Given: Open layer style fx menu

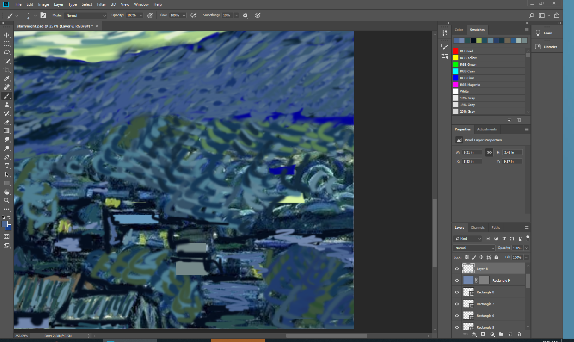Looking at the screenshot, I should coord(474,334).
